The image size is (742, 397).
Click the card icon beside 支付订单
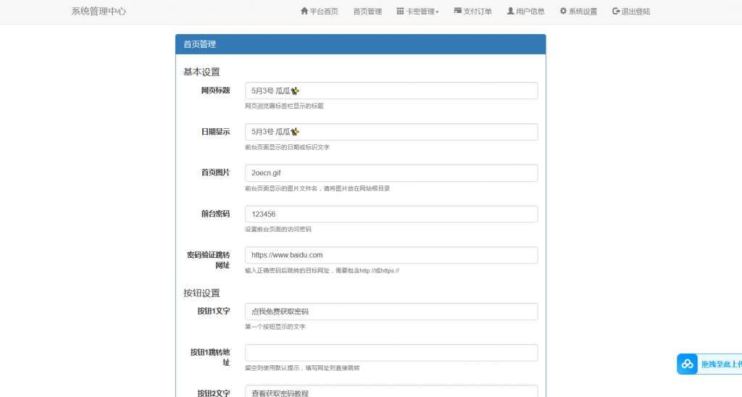458,10
